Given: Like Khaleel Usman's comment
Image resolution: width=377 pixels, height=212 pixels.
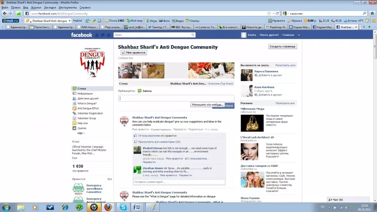Looking at the screenshot, I should tap(174, 159).
